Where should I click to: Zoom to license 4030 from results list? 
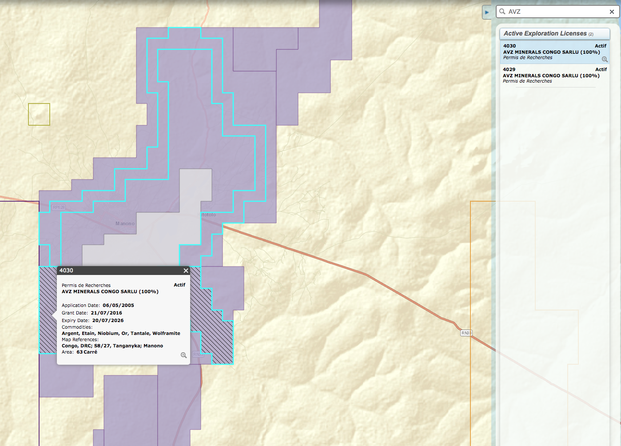click(x=605, y=59)
